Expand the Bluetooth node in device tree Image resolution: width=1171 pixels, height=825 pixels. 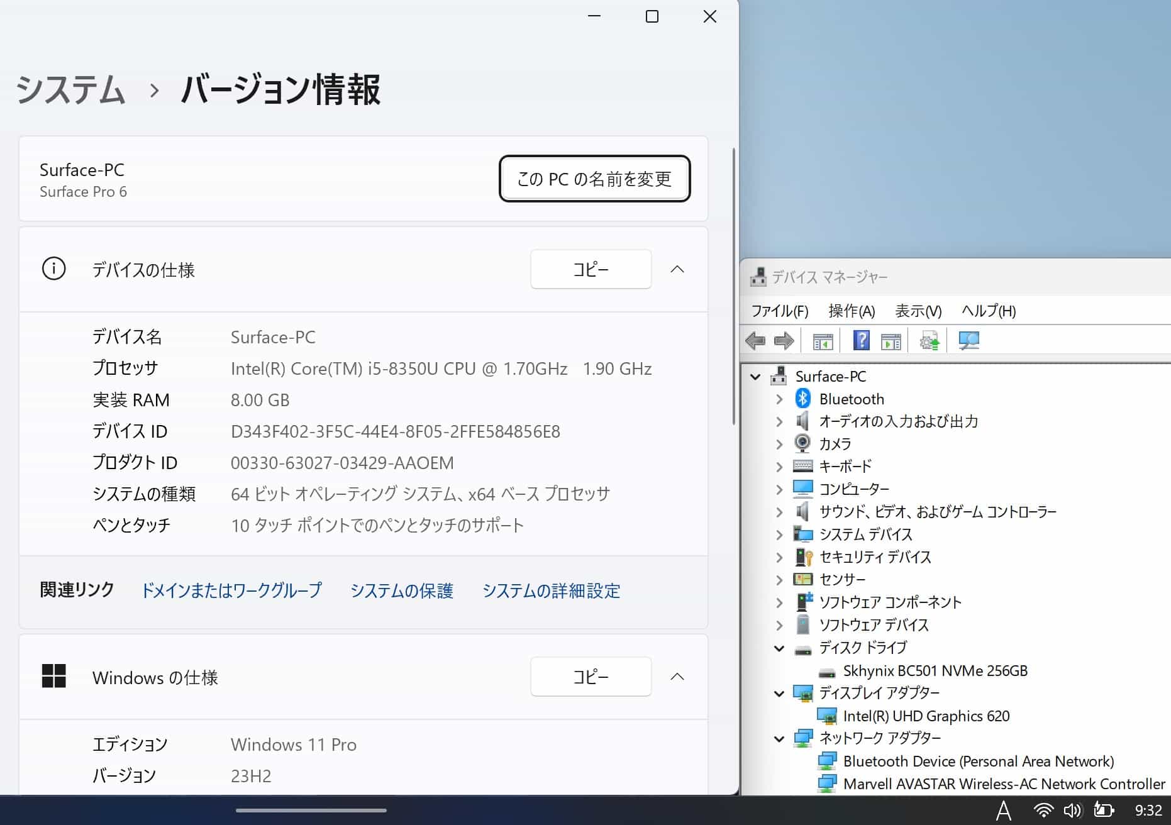tap(779, 399)
